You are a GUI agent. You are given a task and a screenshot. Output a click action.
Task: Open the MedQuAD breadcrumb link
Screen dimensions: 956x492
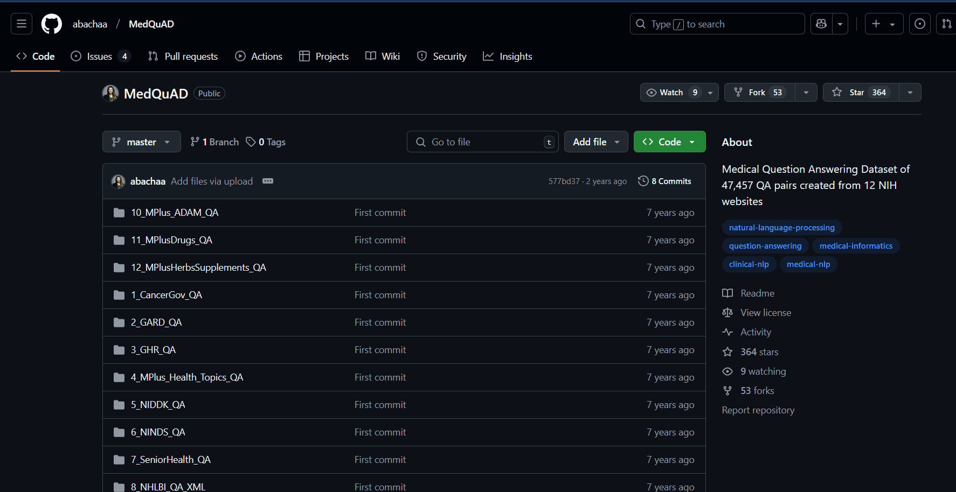click(151, 24)
